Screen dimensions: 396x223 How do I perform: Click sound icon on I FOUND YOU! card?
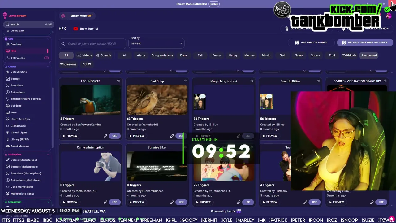point(118,81)
